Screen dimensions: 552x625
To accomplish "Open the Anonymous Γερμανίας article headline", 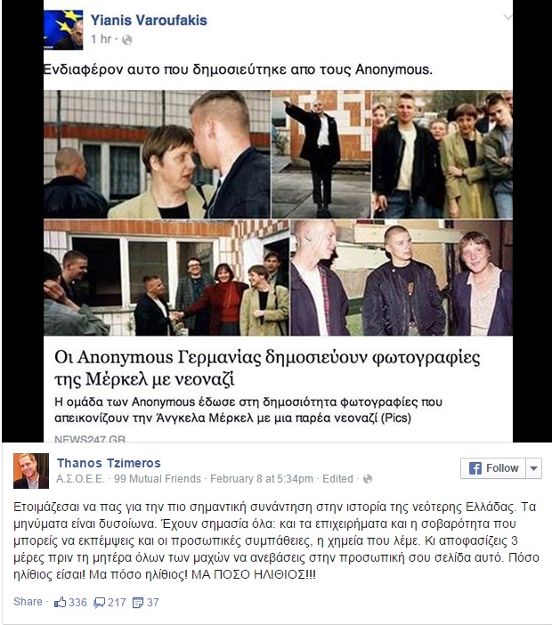I will [x=267, y=369].
